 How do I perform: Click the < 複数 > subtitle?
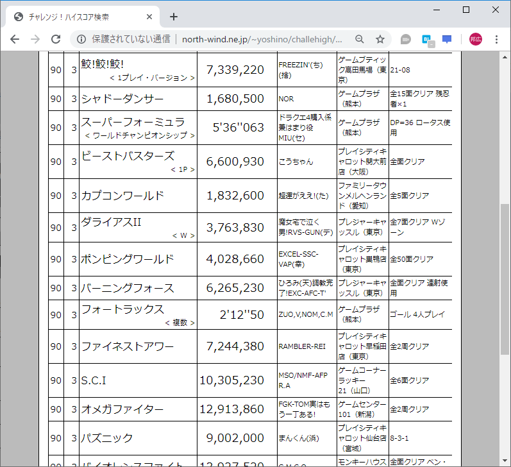coord(180,323)
